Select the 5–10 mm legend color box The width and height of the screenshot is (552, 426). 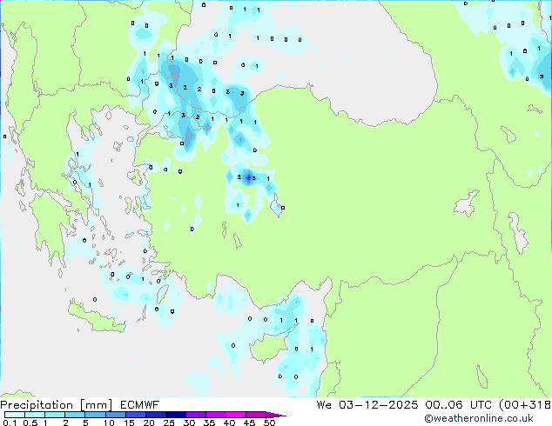coord(96,415)
